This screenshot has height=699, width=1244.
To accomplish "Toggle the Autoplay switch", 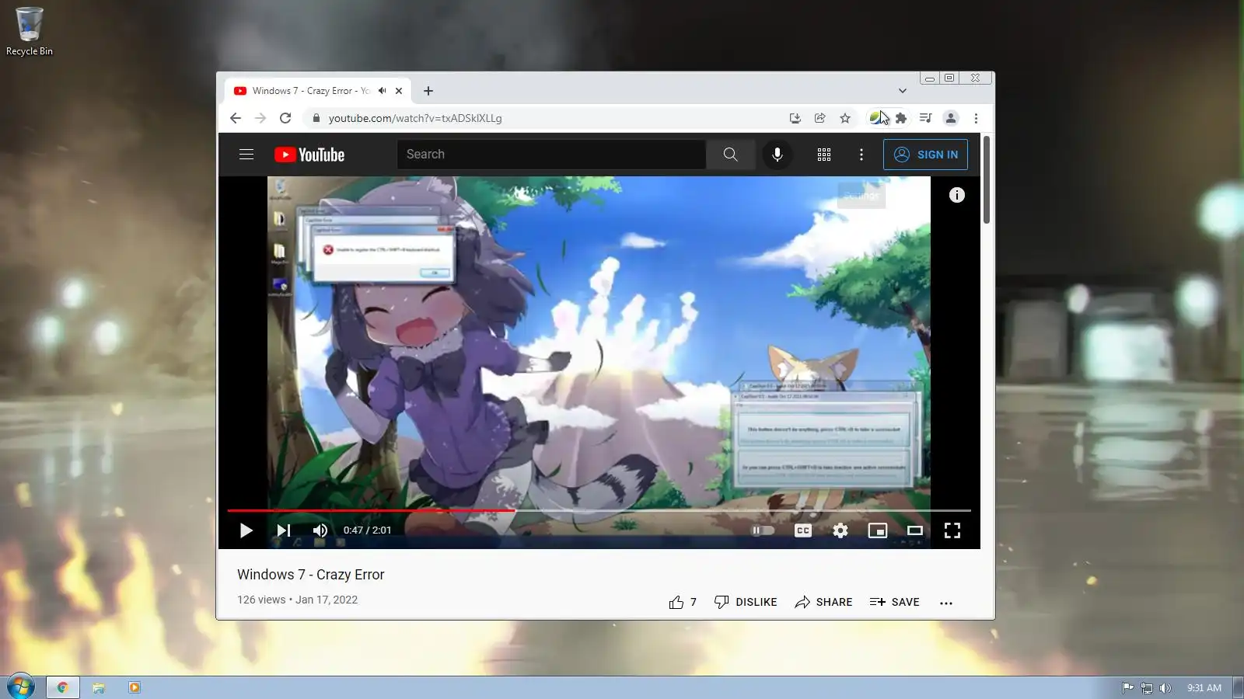I will [x=763, y=530].
